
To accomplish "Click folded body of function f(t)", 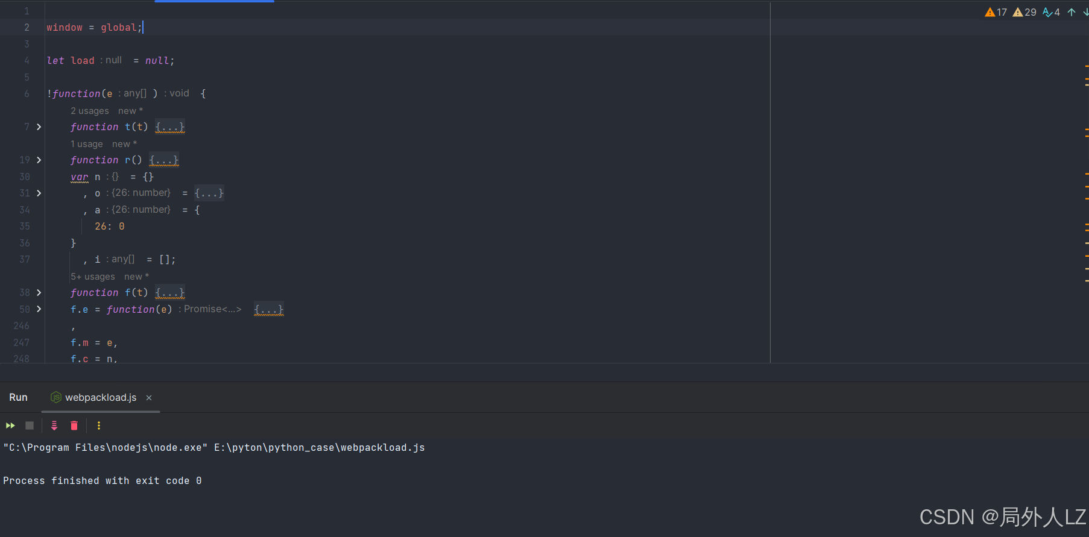I will coord(170,292).
